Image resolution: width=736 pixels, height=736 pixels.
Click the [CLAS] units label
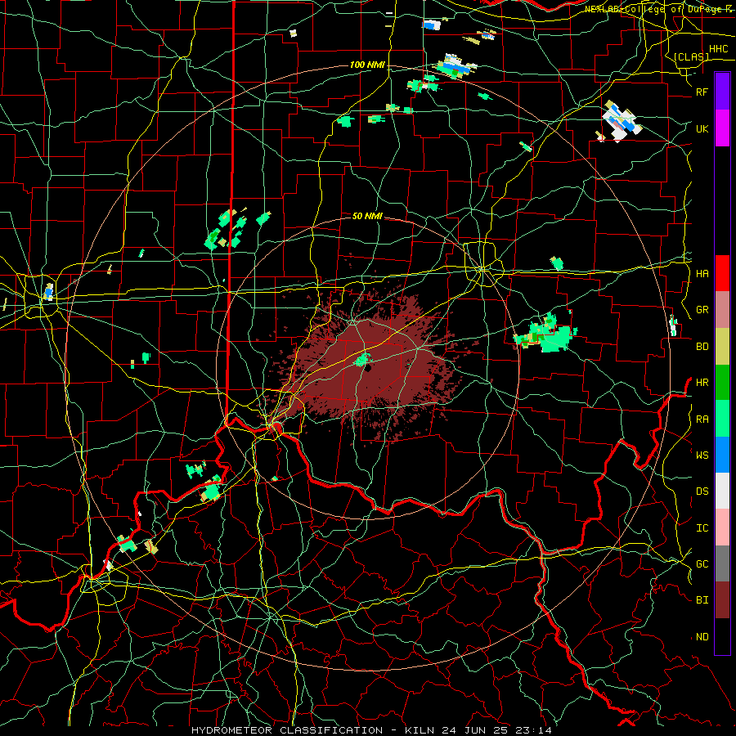point(691,56)
